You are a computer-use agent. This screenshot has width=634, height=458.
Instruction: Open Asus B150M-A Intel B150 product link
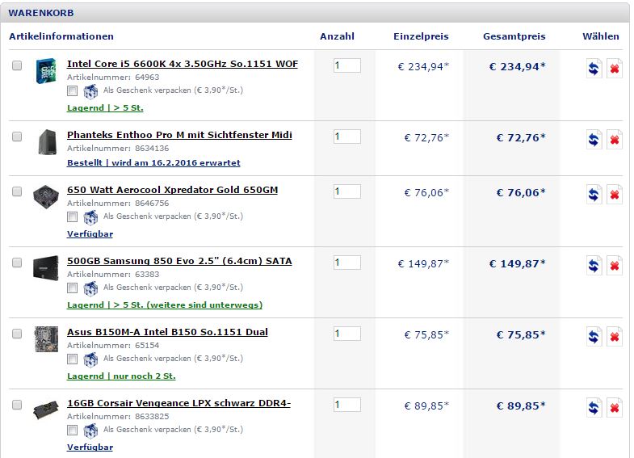[167, 332]
